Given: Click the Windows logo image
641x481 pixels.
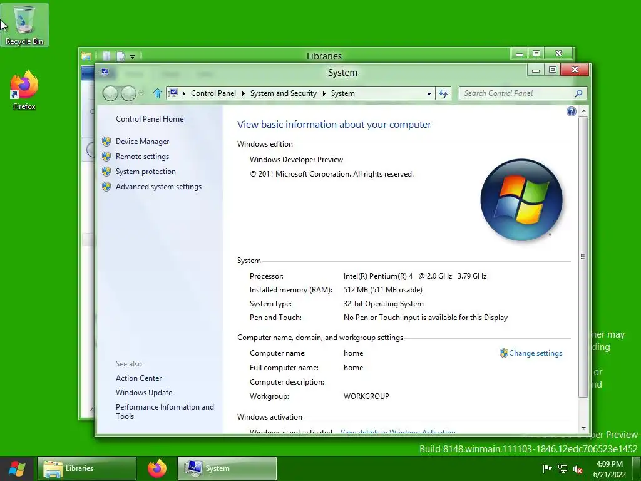Looking at the screenshot, I should point(521,200).
